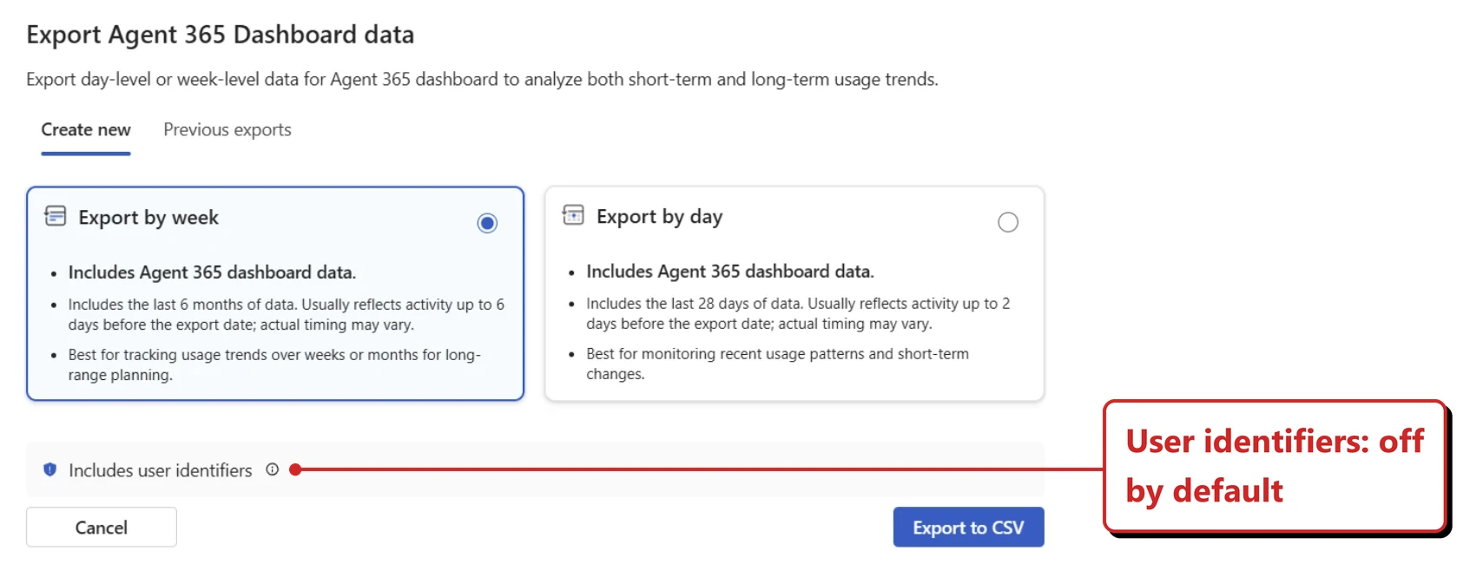
Task: Click the Export to CSV button
Action: click(968, 527)
